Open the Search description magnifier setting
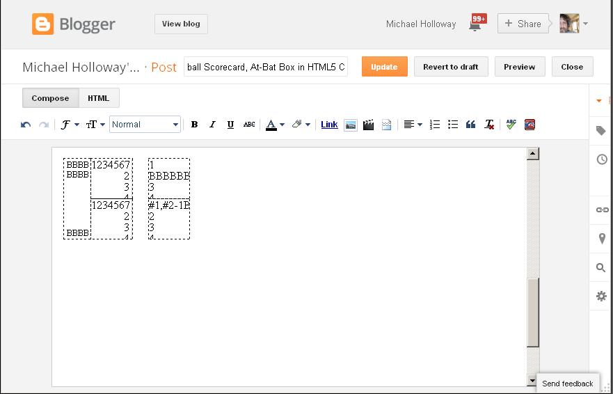Image resolution: width=613 pixels, height=394 pixels. click(601, 267)
